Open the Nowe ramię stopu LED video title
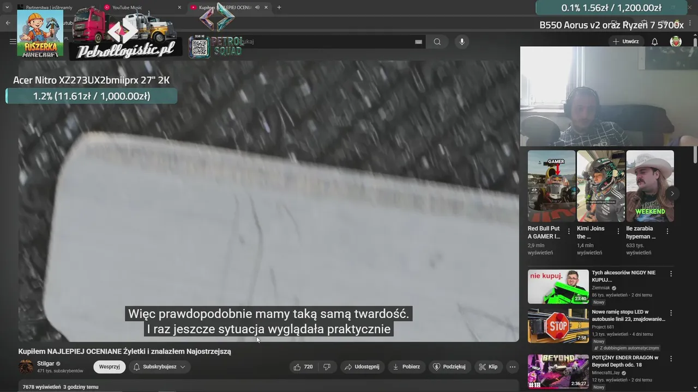 pyautogui.click(x=629, y=316)
